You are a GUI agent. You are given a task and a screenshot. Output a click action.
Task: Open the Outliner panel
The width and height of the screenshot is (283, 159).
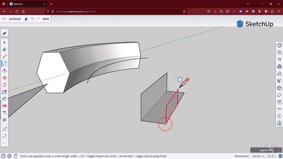(x=279, y=53)
